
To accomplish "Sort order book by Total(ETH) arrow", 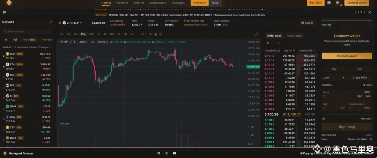I will coord(313,51).
